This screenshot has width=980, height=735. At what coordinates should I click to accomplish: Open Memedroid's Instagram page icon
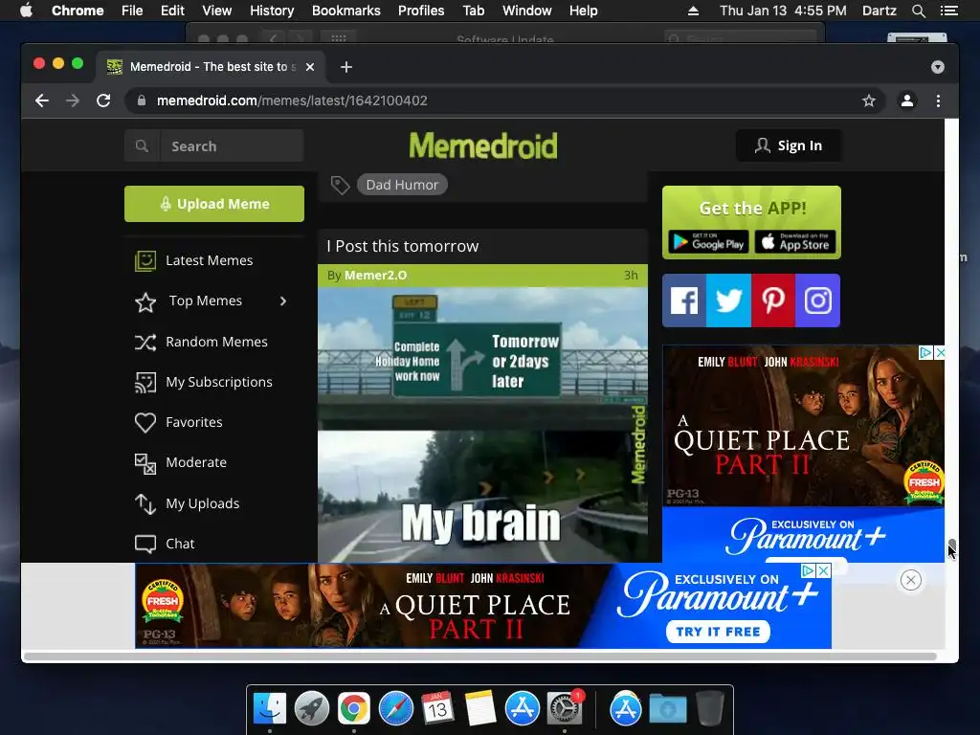pyautogui.click(x=817, y=301)
